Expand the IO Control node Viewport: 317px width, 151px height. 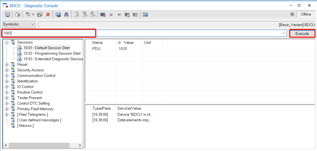(x=7, y=87)
